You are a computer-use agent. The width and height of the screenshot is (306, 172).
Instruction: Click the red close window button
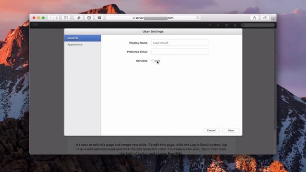[x=34, y=18]
